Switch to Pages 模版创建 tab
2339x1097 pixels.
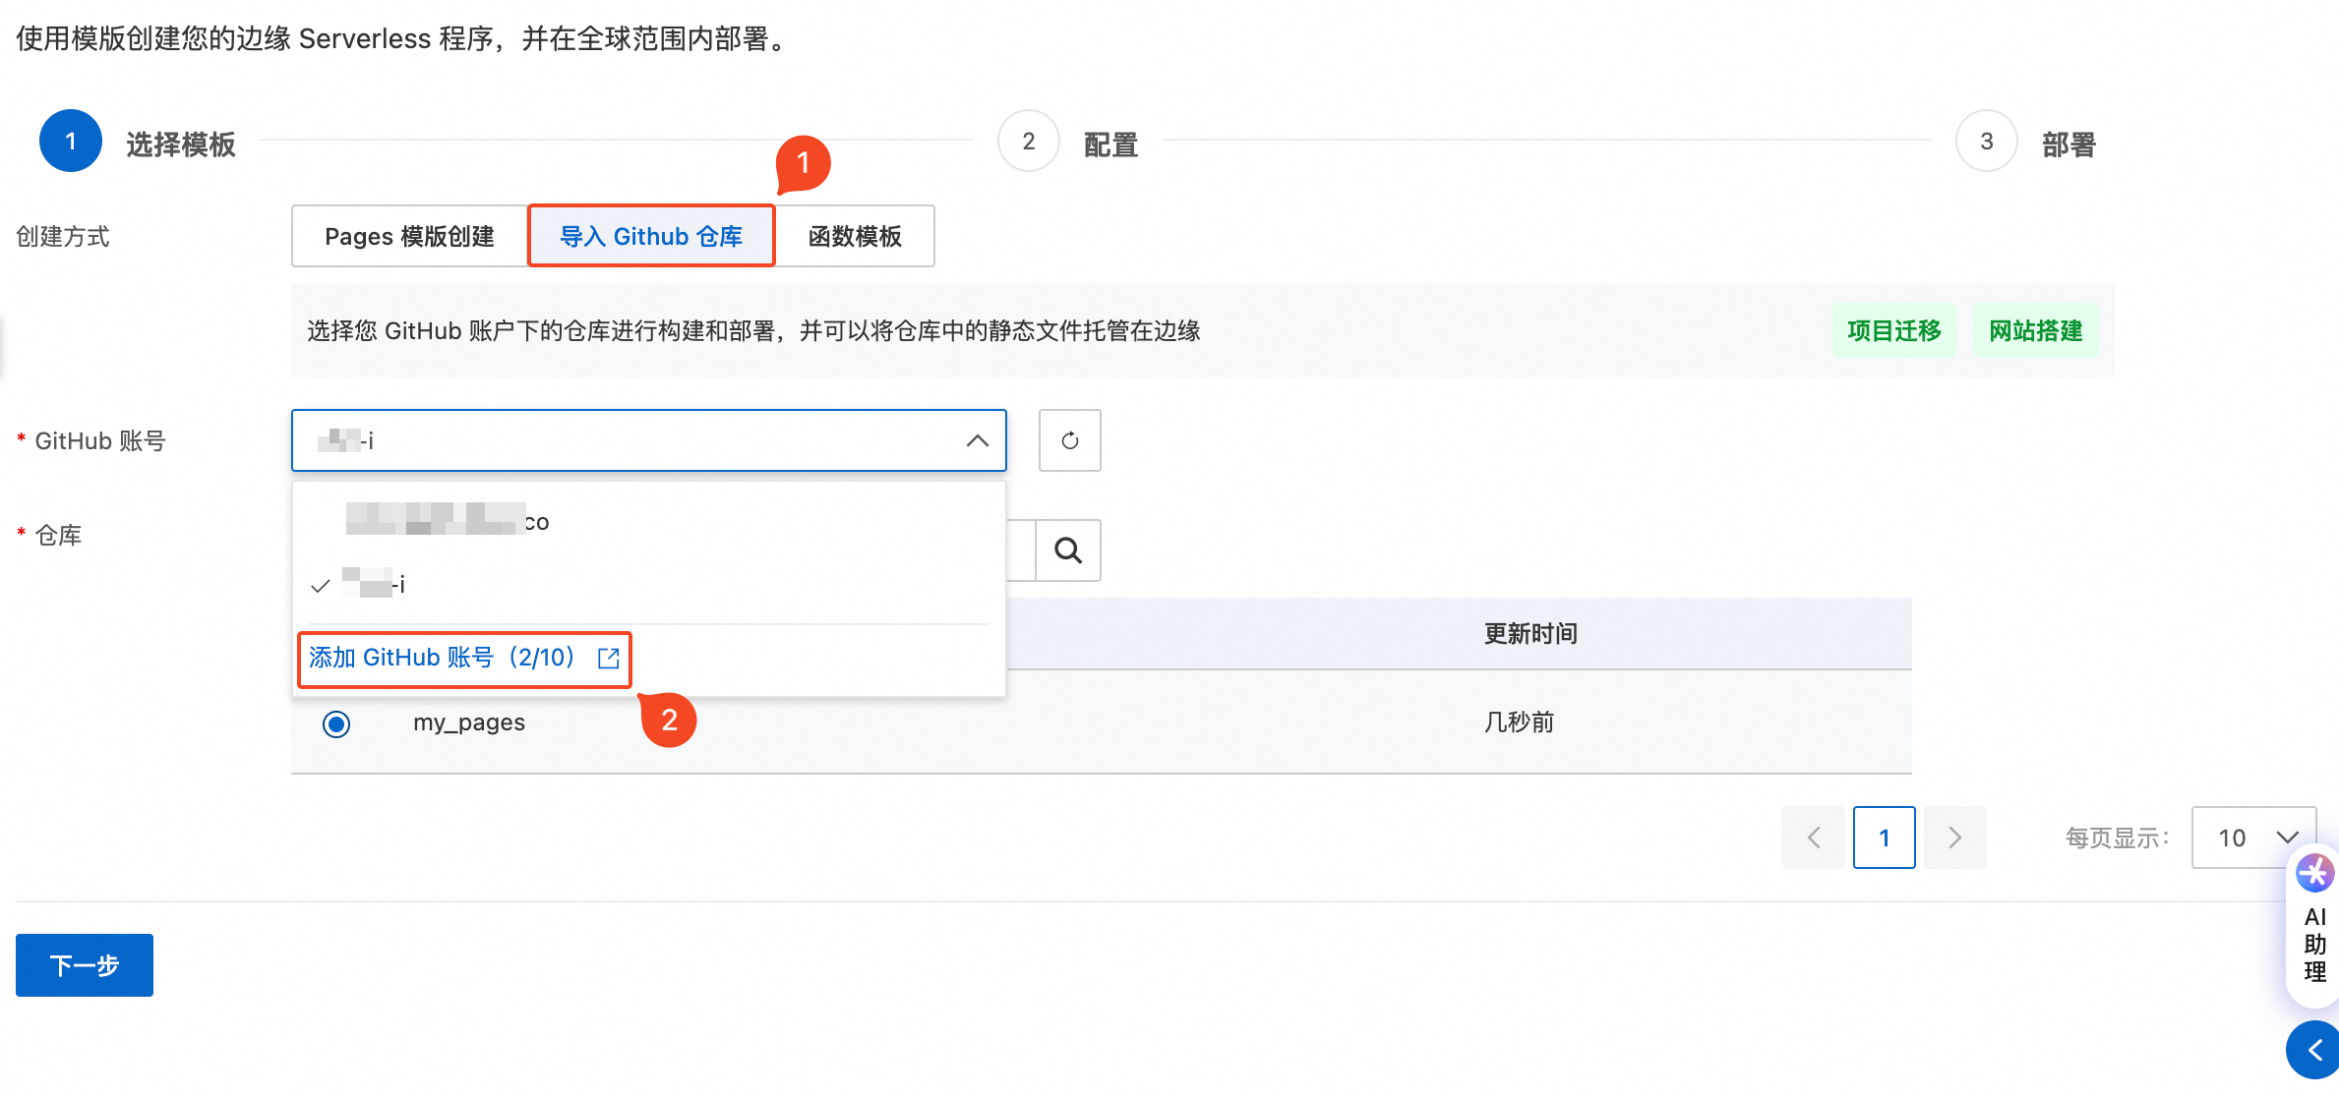pos(409,236)
